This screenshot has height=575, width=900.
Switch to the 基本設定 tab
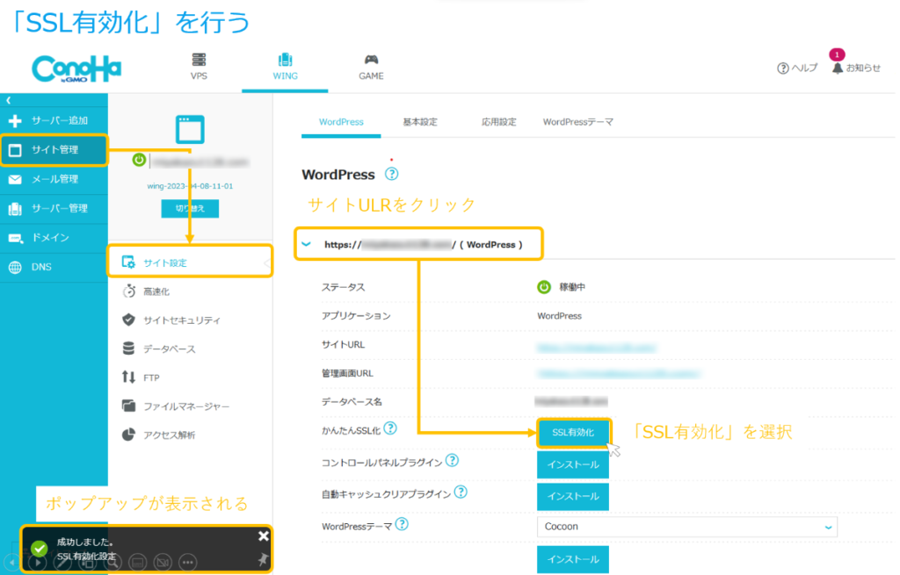pos(419,122)
